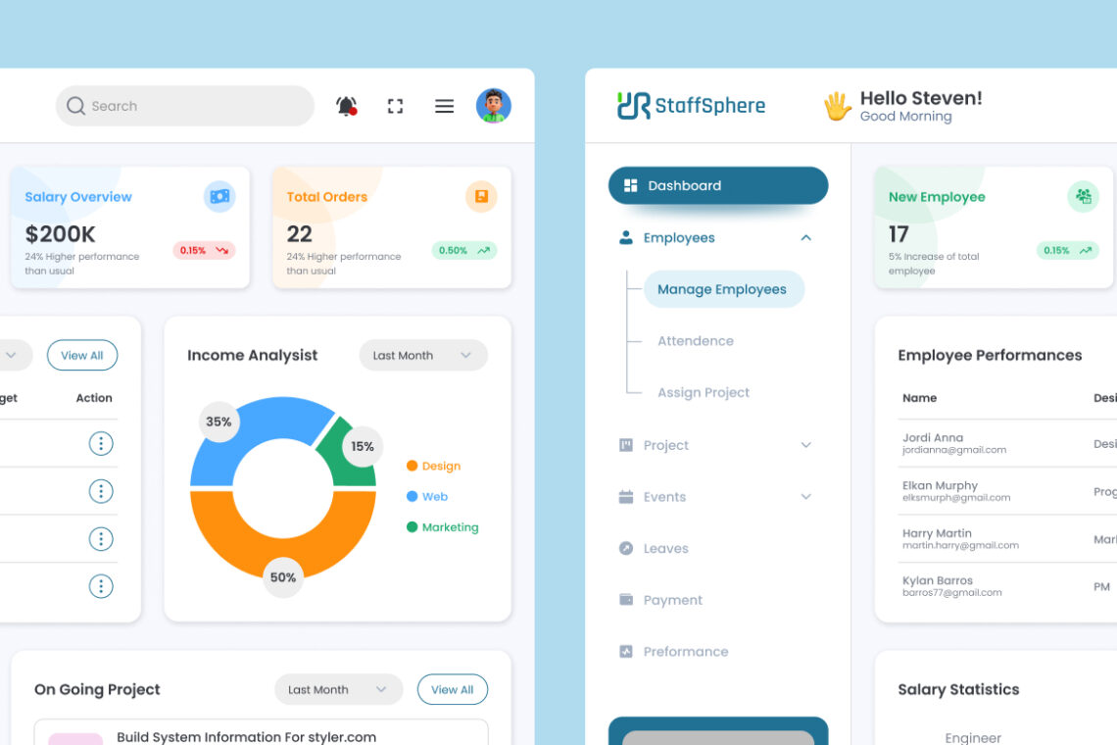Click the Engineer label in Salary Statistics

(973, 738)
